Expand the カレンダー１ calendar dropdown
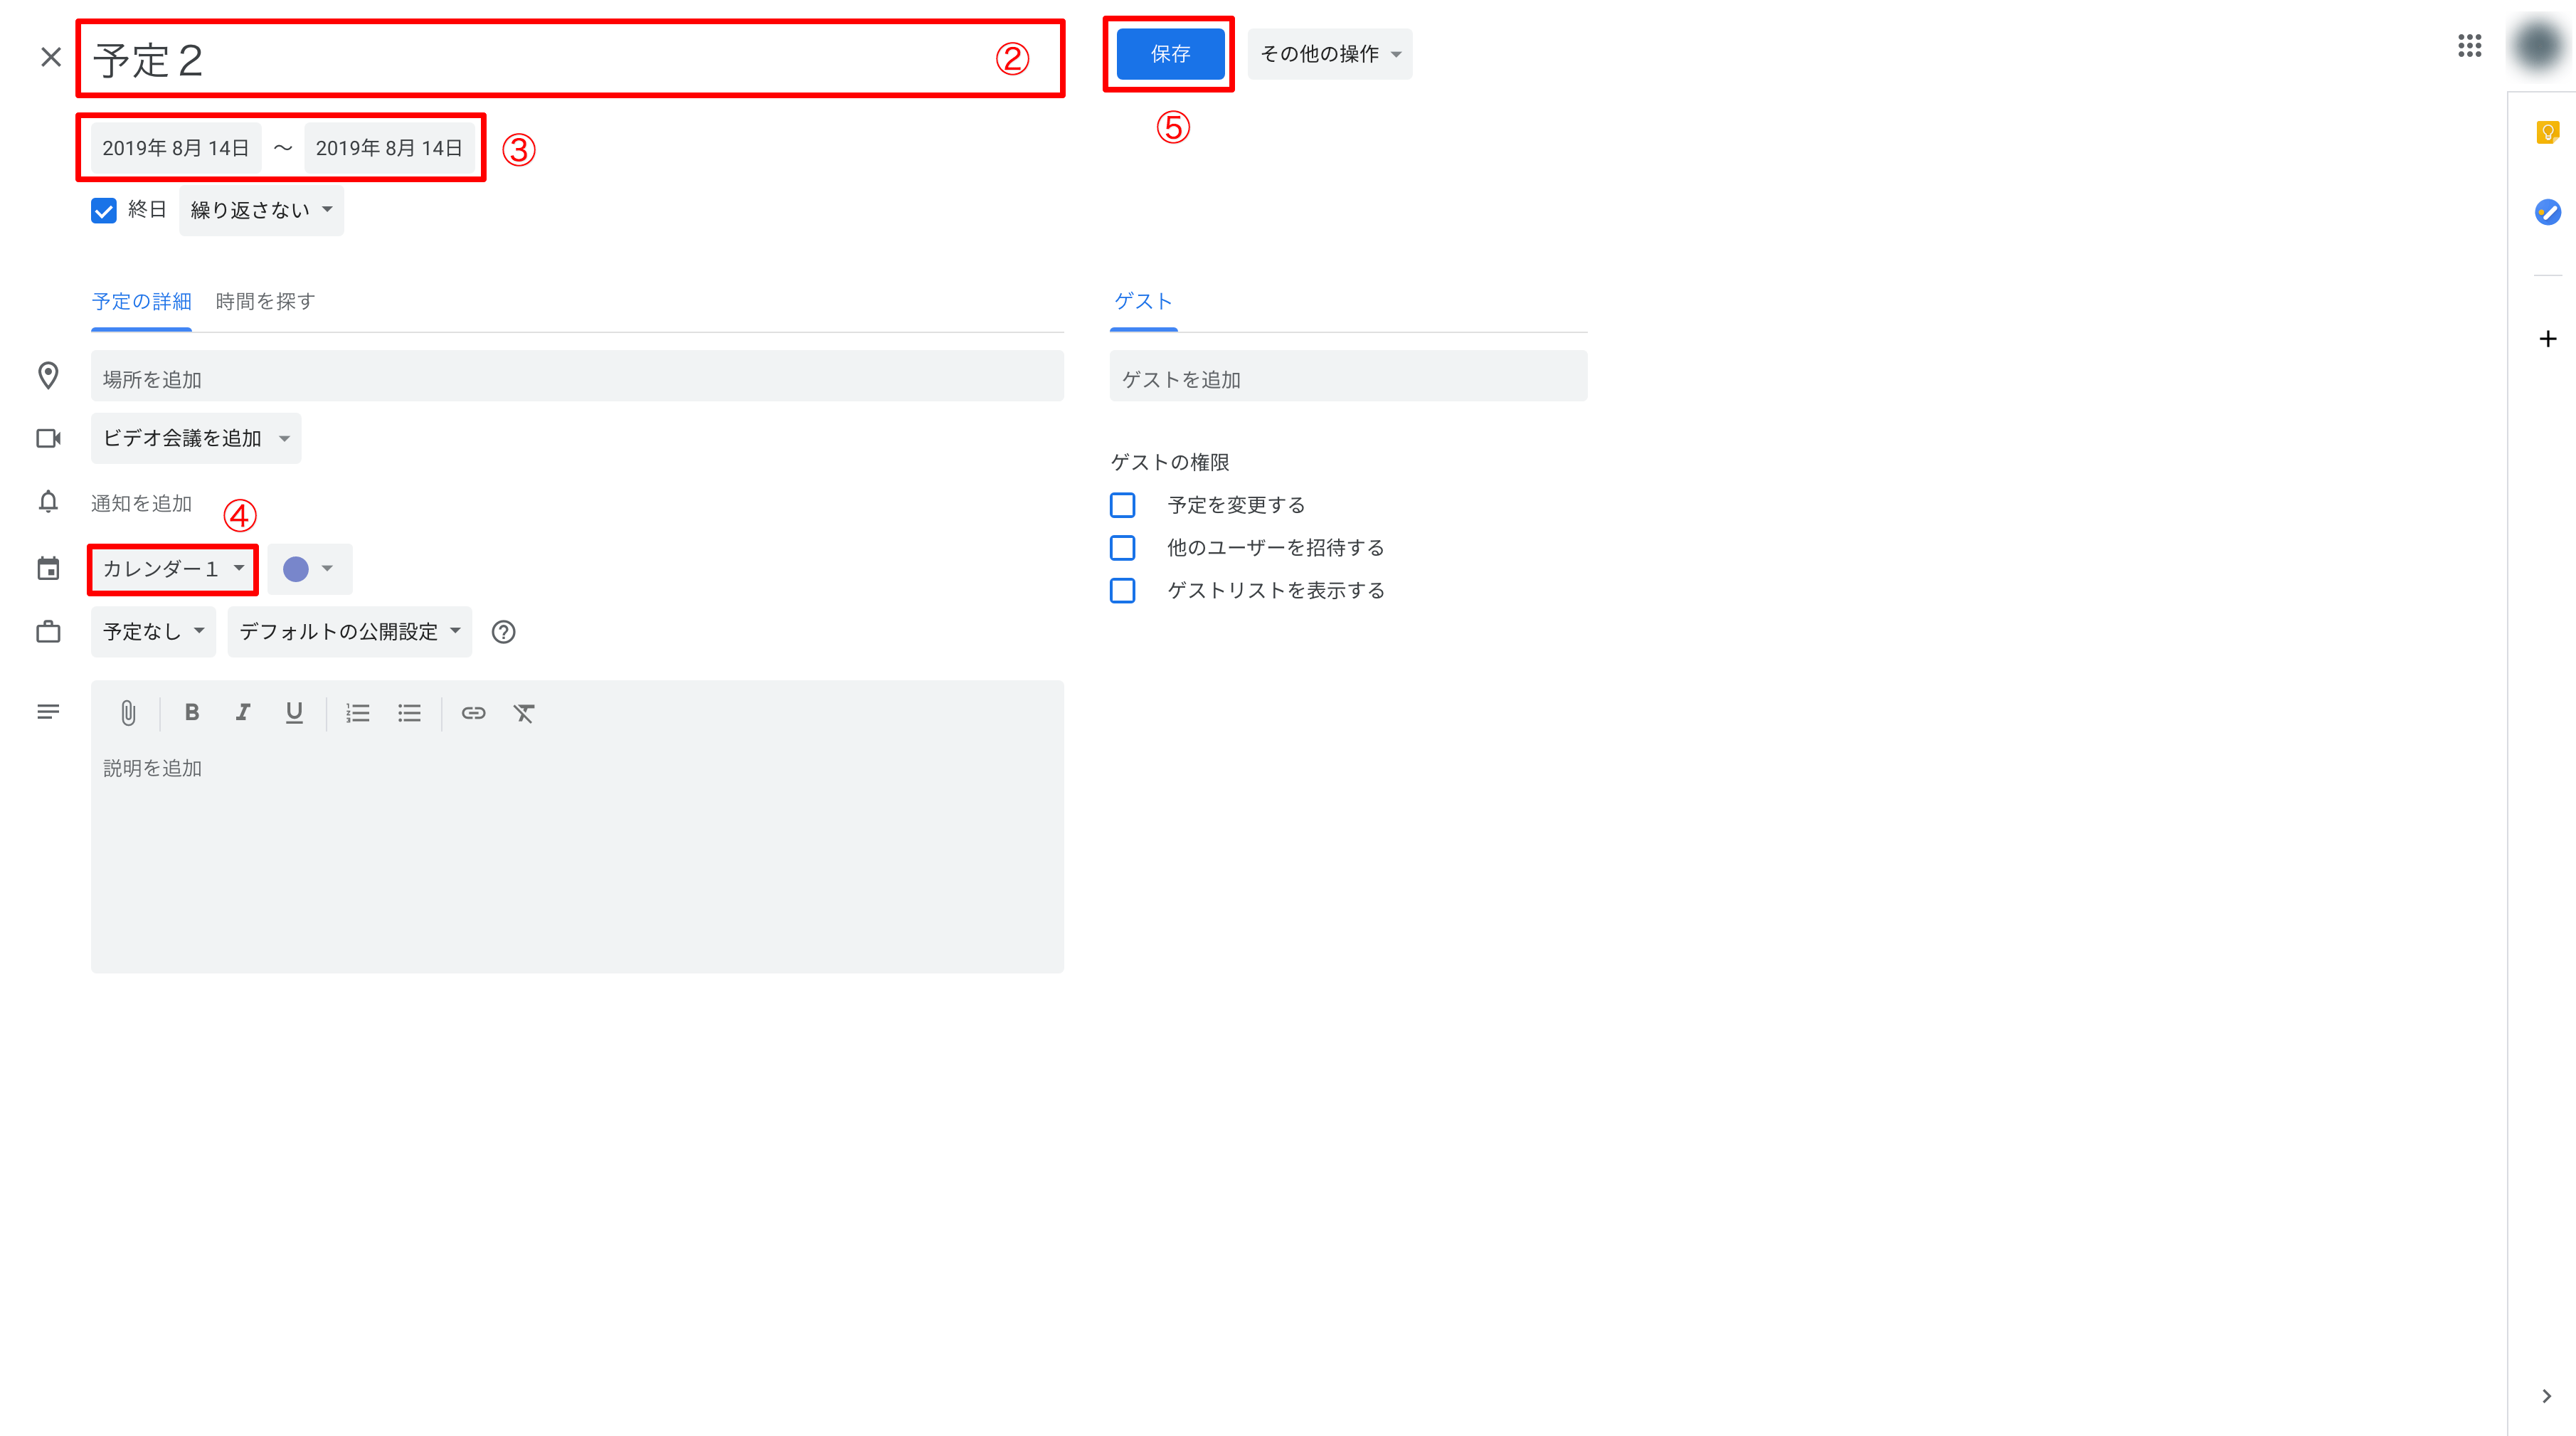The height and width of the screenshot is (1436, 2576). pyautogui.click(x=173, y=569)
